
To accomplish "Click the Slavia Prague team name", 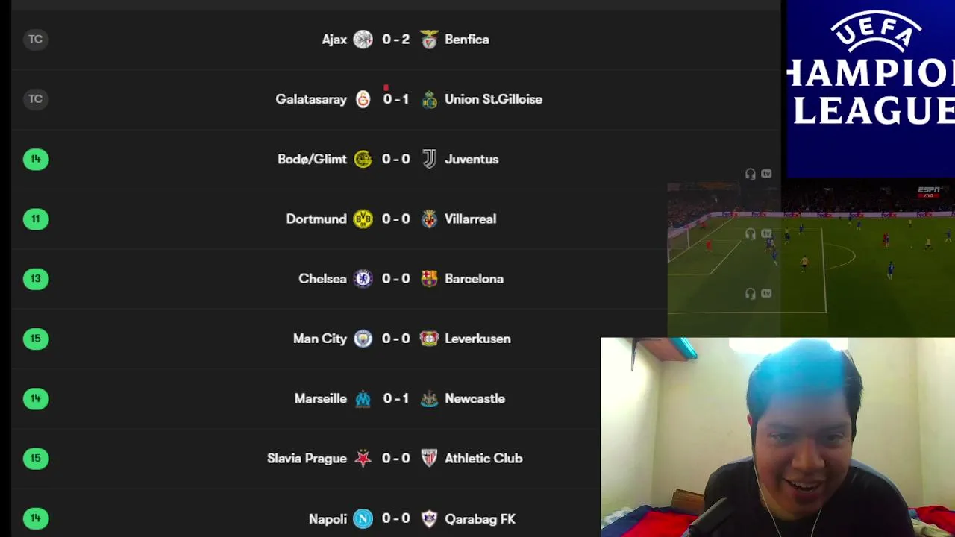I will point(307,459).
